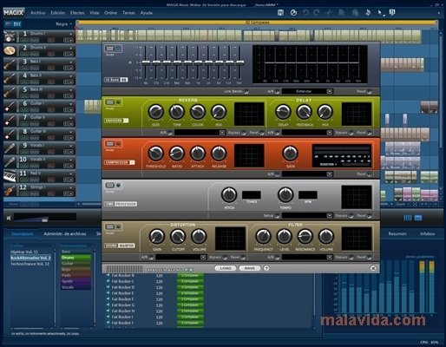Screen dimensions: 446x347
Task: Adjust the master volume slider near speaker
Action: point(44,220)
